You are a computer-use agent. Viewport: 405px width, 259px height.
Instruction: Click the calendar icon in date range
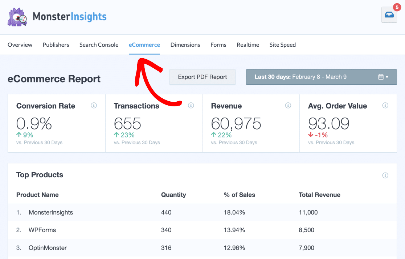tap(381, 77)
